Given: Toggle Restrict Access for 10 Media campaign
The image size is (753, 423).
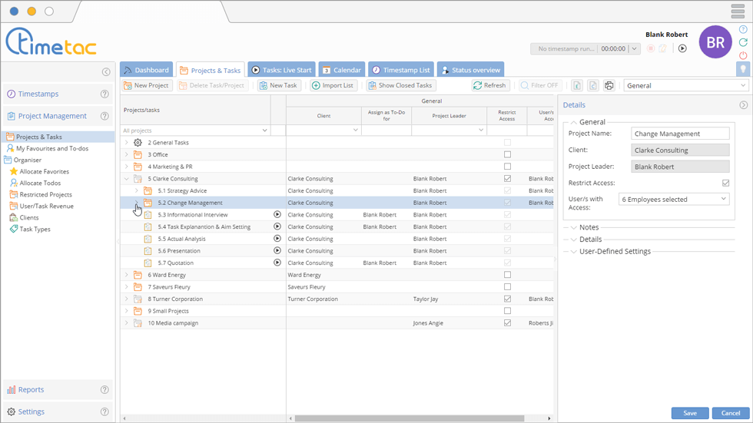Looking at the screenshot, I should [507, 322].
